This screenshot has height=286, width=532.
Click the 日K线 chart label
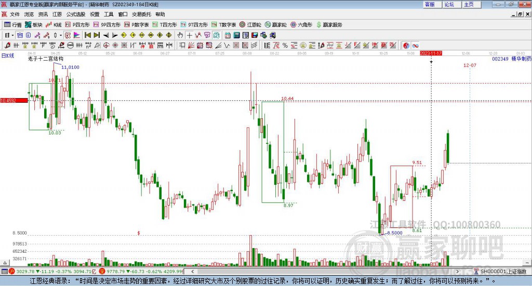tap(8, 56)
